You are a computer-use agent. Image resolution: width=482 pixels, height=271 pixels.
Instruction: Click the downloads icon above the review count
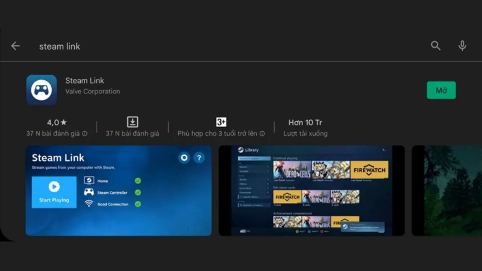pos(132,121)
